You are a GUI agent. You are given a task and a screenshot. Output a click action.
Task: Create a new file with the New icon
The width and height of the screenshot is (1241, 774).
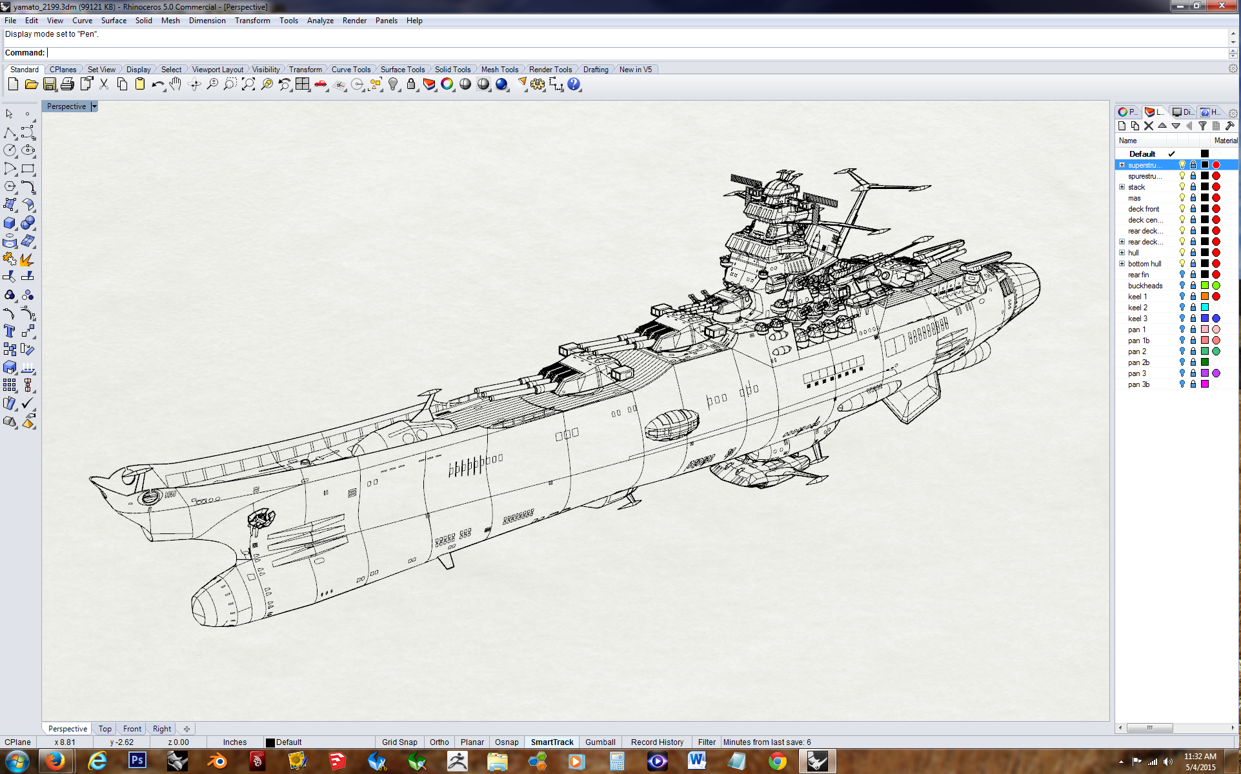pyautogui.click(x=13, y=84)
